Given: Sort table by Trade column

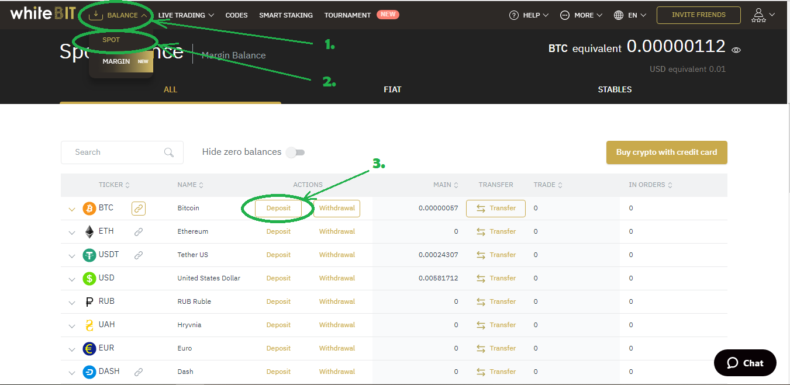Looking at the screenshot, I should (x=548, y=185).
